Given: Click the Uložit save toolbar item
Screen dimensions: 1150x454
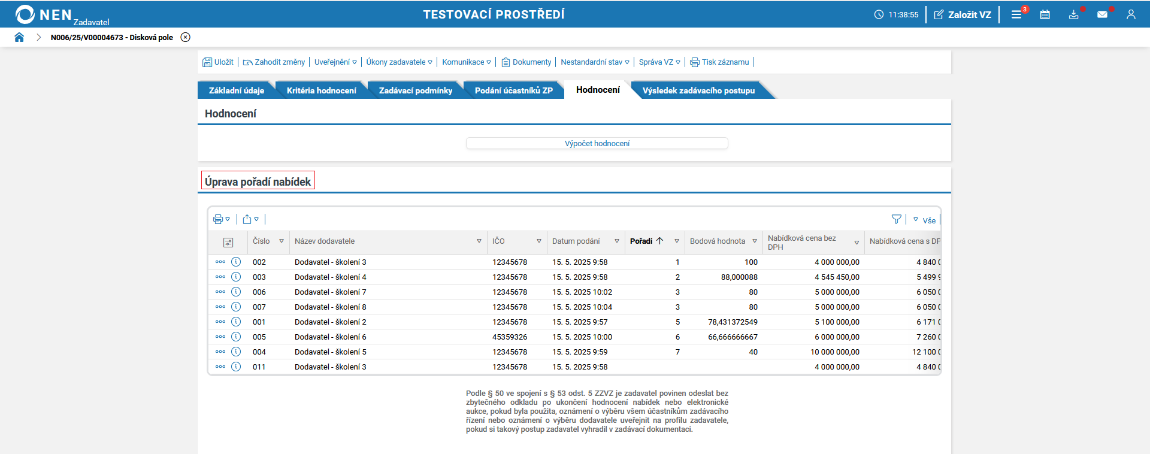Looking at the screenshot, I should point(218,62).
